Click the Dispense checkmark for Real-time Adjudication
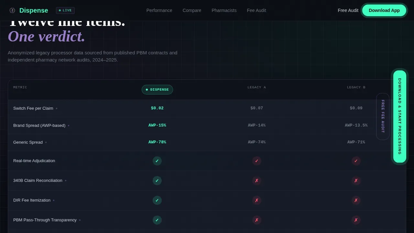This screenshot has height=233, width=414. (157, 161)
